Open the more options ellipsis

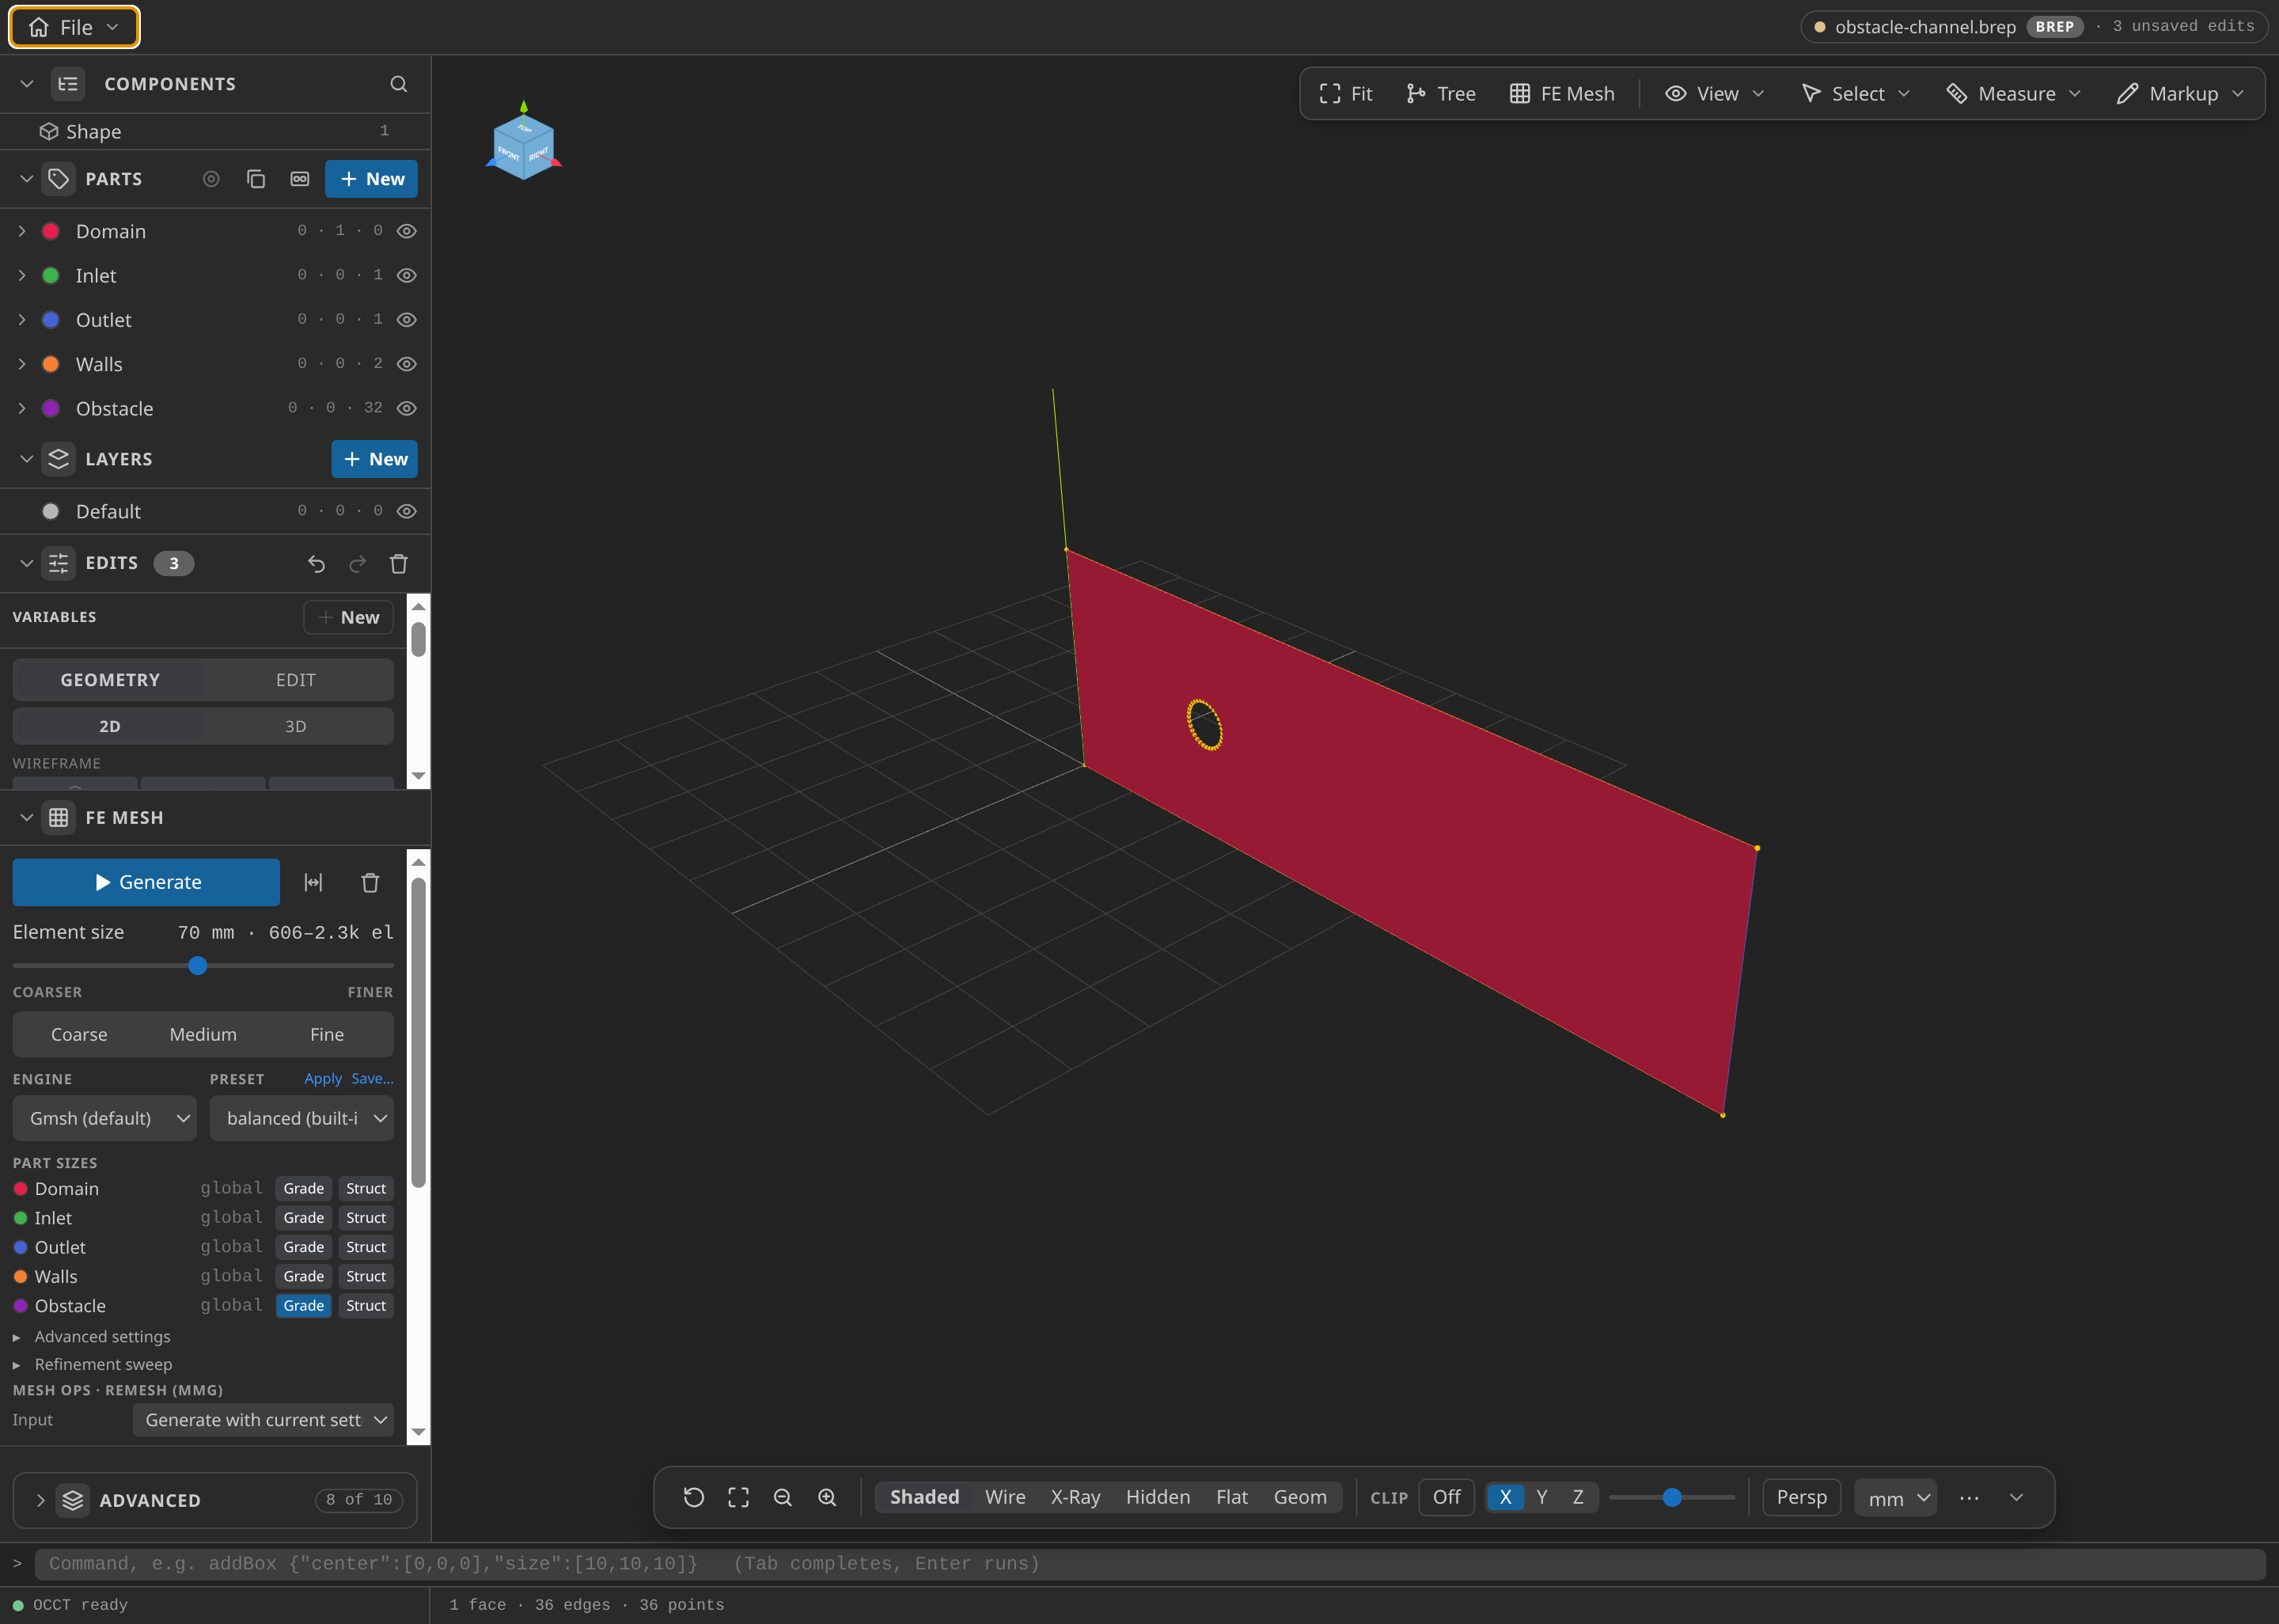[x=1969, y=1497]
